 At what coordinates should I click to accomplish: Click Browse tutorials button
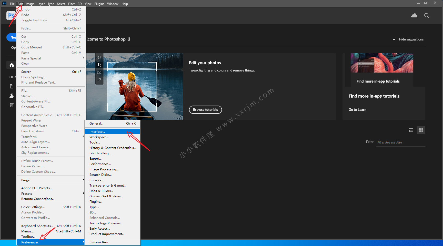(205, 110)
